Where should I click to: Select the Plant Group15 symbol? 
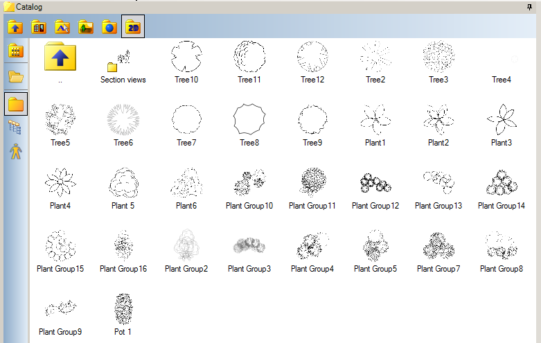[x=60, y=245]
